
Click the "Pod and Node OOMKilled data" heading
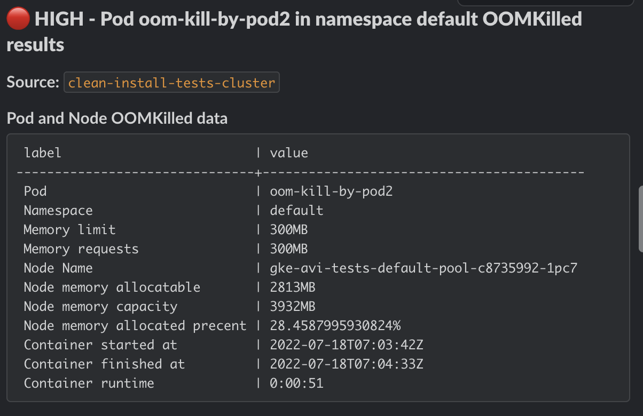coord(117,118)
